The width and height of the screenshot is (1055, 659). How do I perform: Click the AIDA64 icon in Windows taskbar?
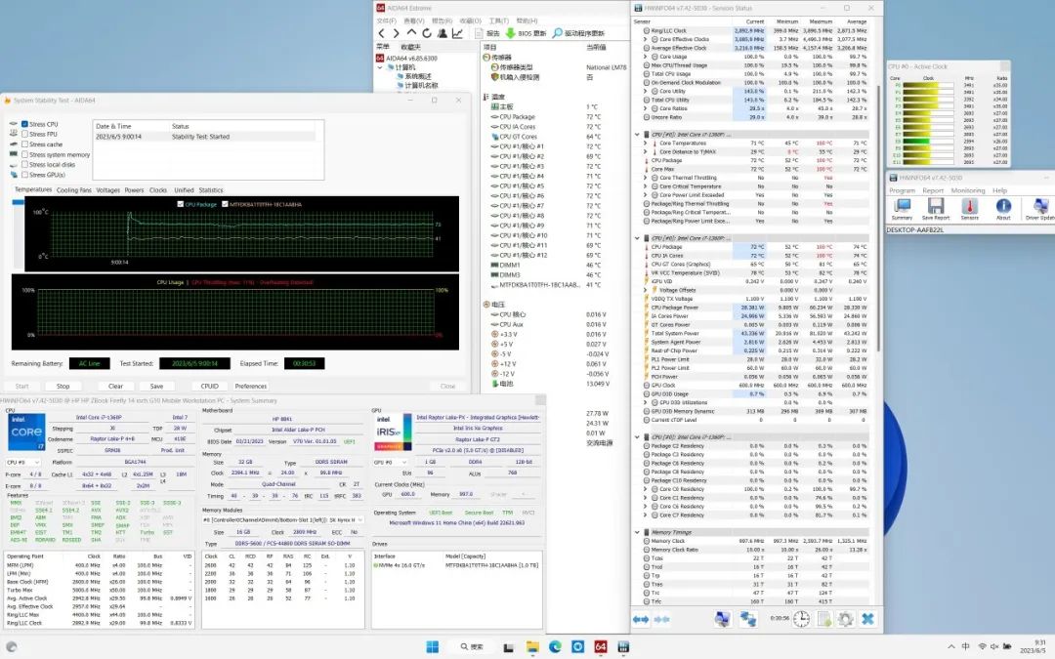click(x=602, y=646)
